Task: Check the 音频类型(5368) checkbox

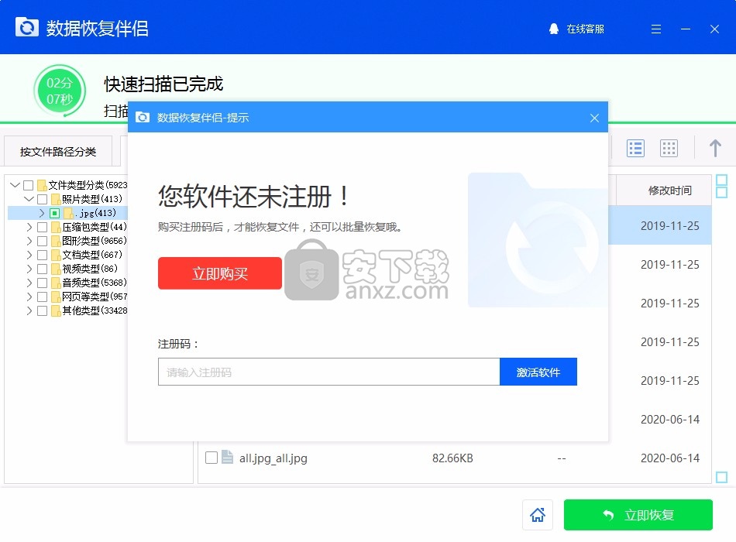Action: [42, 283]
